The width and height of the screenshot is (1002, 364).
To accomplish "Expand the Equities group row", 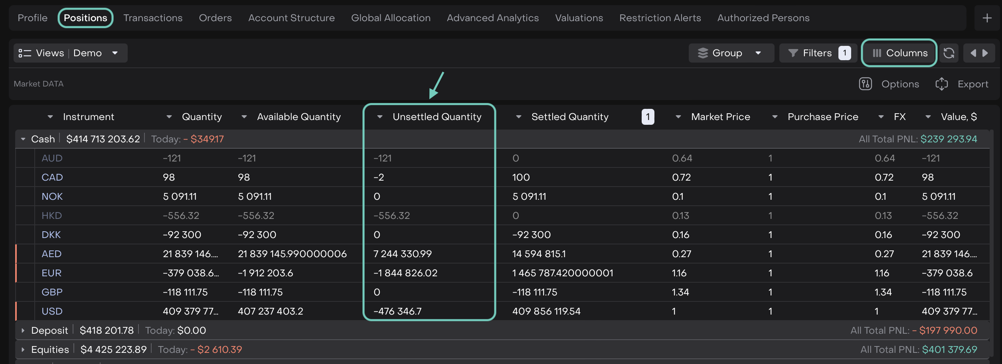I will [x=23, y=350].
